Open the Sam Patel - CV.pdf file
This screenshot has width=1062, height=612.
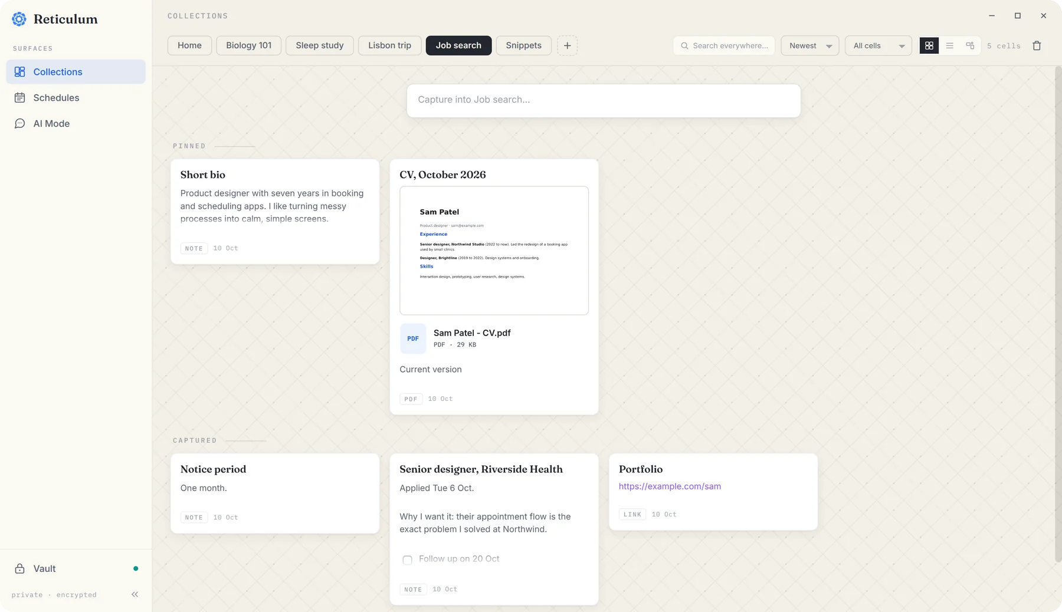(472, 333)
